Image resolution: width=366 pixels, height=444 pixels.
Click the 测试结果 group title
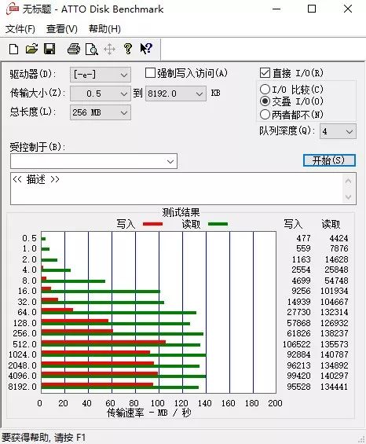click(x=181, y=212)
